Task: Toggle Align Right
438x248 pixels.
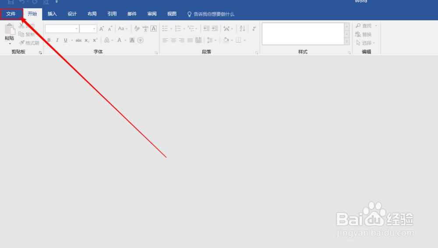Action: point(182,40)
